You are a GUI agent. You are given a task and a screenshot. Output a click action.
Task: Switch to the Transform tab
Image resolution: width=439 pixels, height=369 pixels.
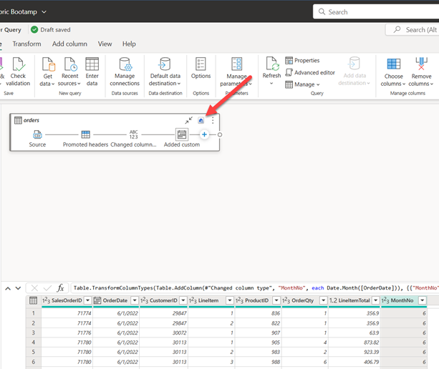coord(27,44)
